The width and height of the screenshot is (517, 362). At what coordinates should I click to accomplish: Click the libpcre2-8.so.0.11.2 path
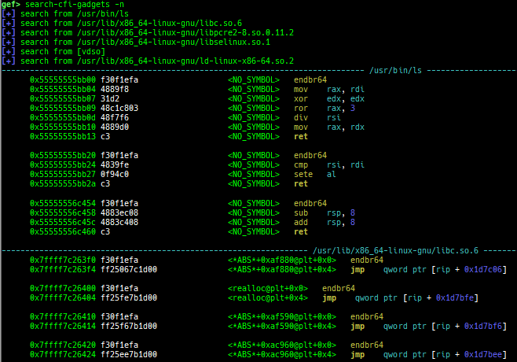click(185, 33)
